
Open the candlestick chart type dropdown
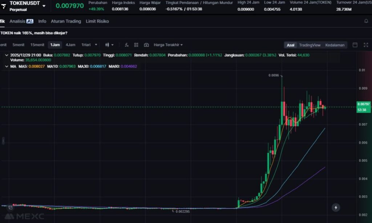tap(109, 45)
